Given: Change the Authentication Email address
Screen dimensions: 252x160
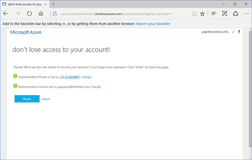Looking at the screenshot, I should [x=96, y=87].
